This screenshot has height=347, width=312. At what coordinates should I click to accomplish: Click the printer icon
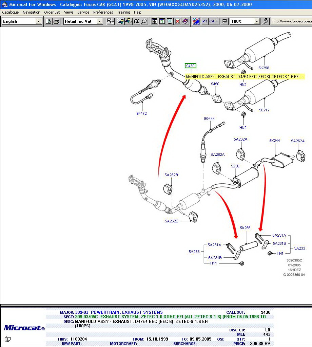pos(55,21)
